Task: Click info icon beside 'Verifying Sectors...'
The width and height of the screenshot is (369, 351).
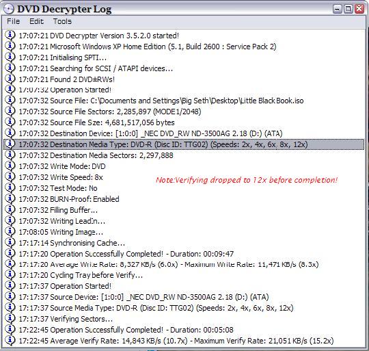Action: (x=10, y=319)
